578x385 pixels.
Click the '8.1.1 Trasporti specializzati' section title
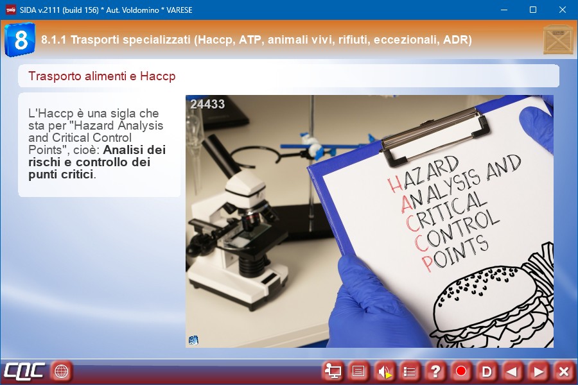click(x=256, y=40)
